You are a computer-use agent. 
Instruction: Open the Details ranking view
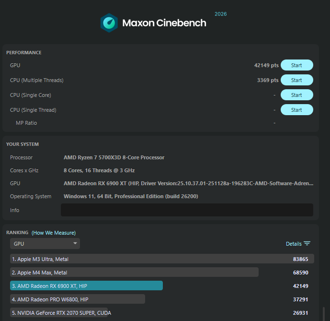pos(294,244)
